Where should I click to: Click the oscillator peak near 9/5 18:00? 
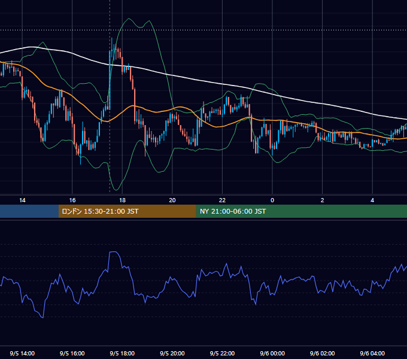pos(114,252)
